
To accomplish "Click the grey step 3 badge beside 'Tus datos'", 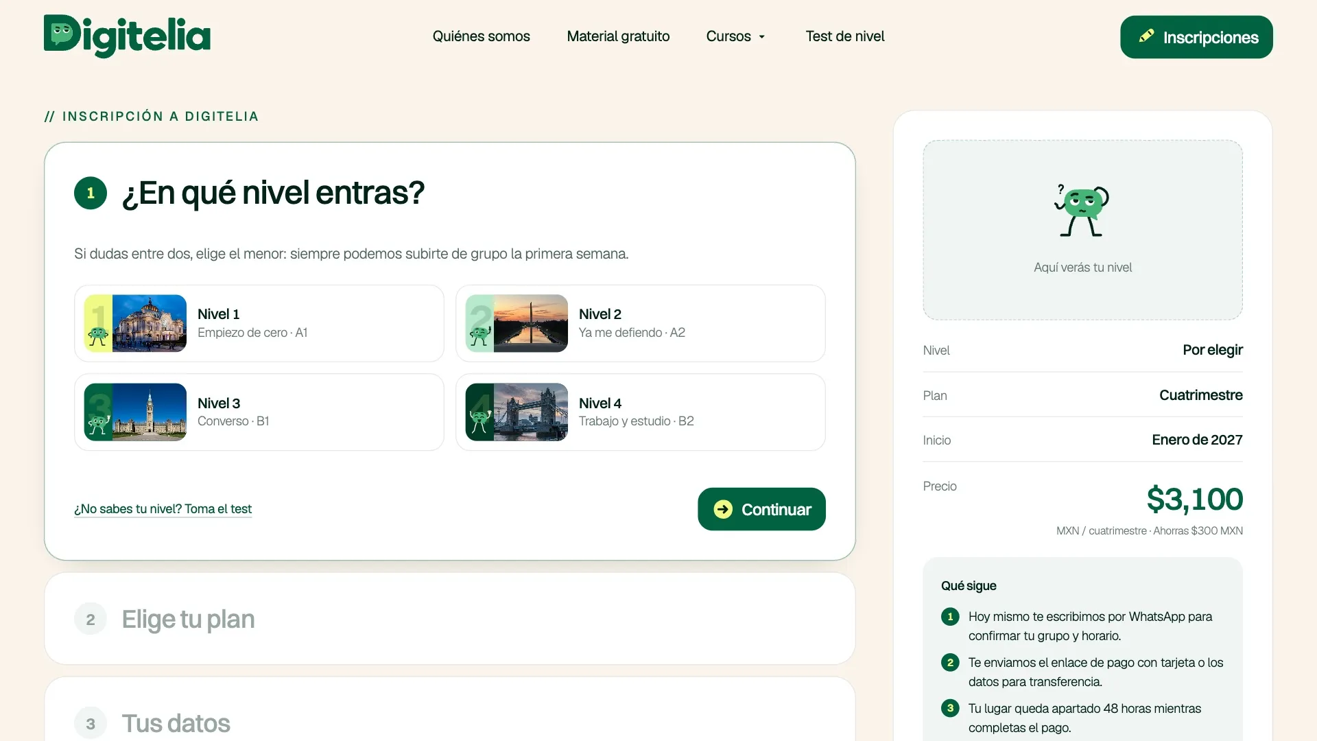I will tap(91, 723).
